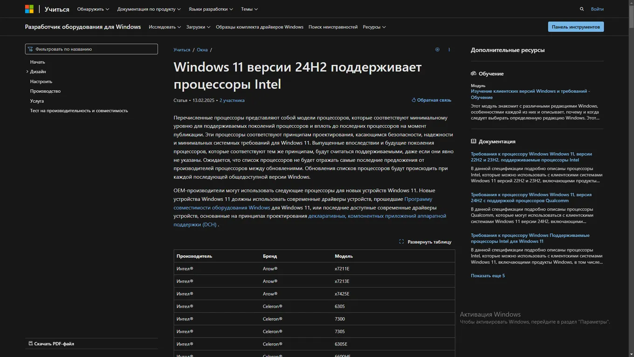634x357 pixels.
Task: Click the add to collection plus icon
Action: (437, 49)
